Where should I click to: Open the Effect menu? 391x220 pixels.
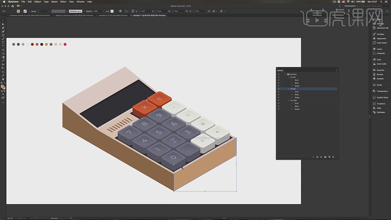coord(63,2)
